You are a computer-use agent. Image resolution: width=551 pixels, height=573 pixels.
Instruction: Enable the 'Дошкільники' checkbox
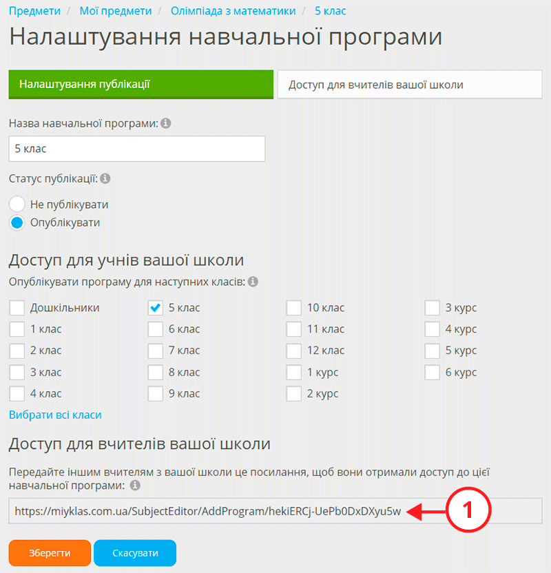tap(17, 307)
